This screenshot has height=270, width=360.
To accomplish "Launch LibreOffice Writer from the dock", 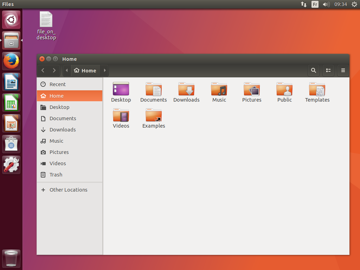I will [x=11, y=82].
